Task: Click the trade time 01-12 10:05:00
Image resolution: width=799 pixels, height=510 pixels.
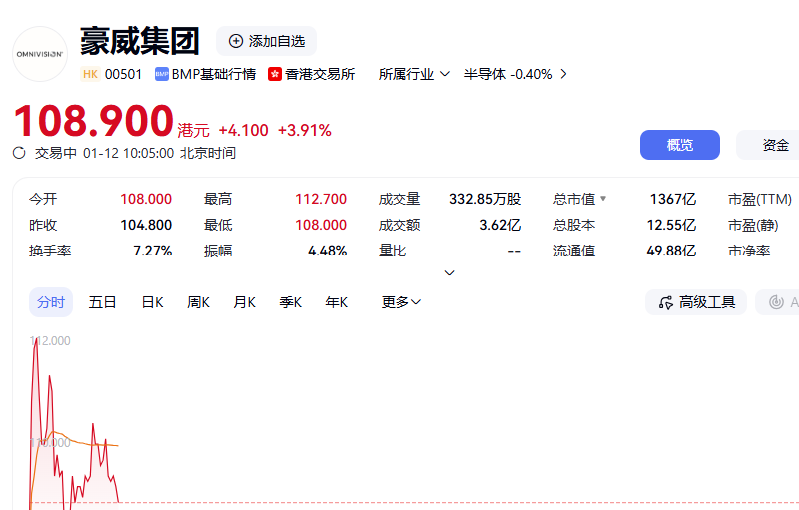Action: click(x=129, y=153)
